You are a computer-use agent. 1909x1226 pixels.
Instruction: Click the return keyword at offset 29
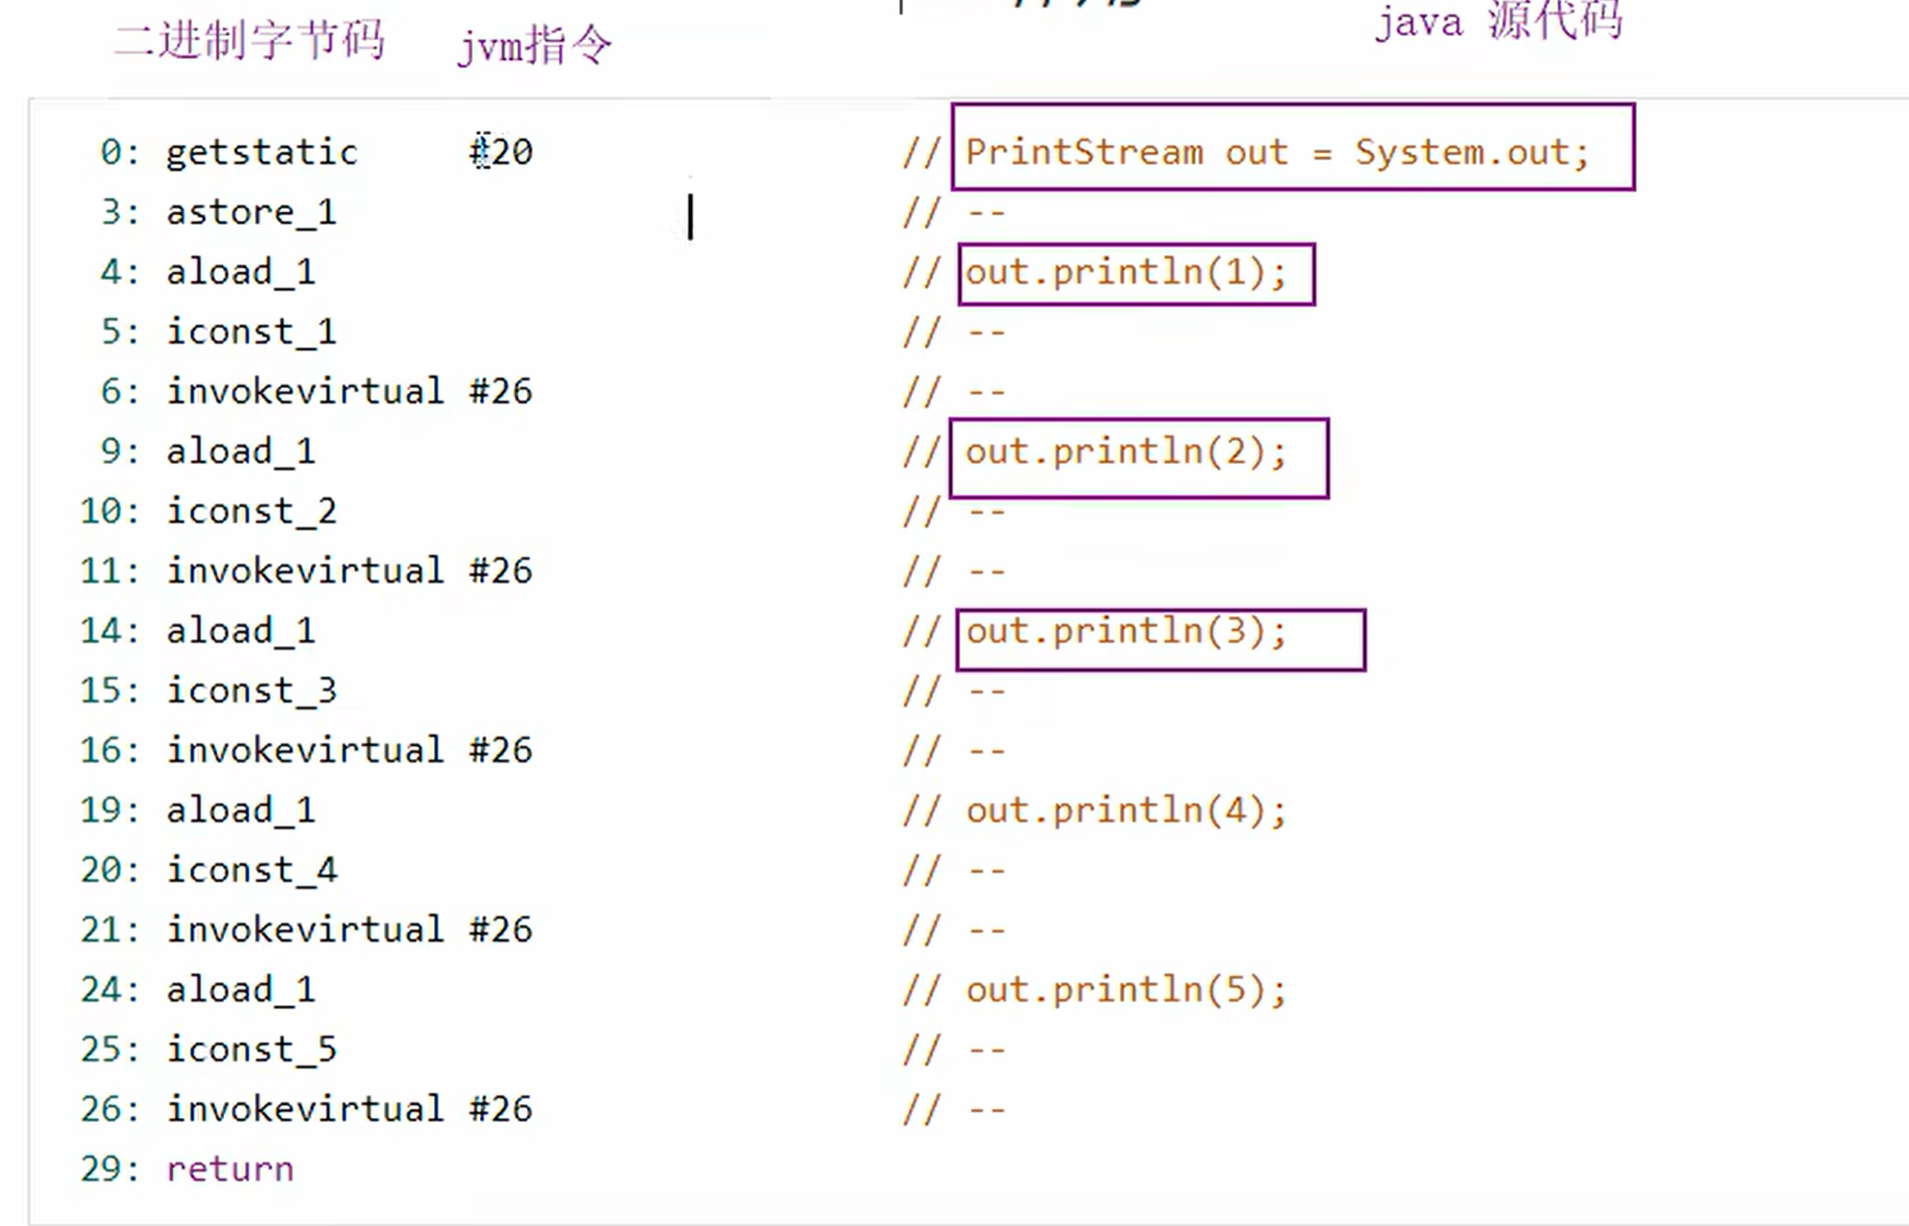[x=229, y=1170]
